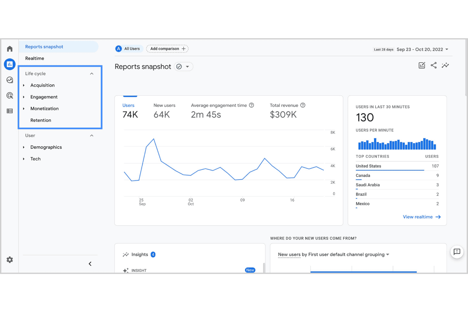Click the Saudi Arabia country row

coord(397,185)
